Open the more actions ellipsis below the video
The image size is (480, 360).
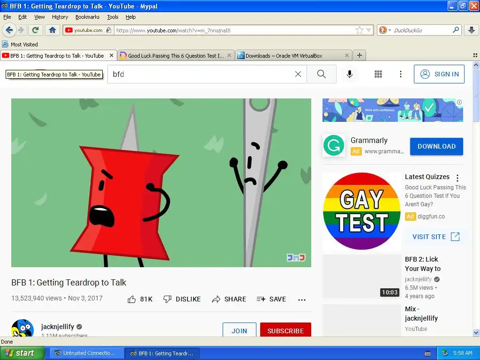pos(302,300)
